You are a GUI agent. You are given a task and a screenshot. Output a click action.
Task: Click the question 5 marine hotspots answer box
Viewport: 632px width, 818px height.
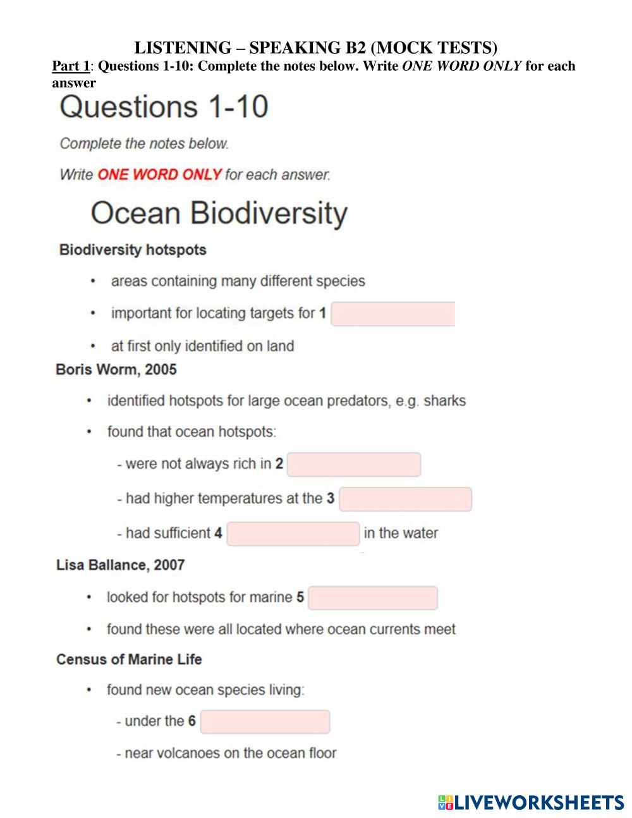point(373,598)
